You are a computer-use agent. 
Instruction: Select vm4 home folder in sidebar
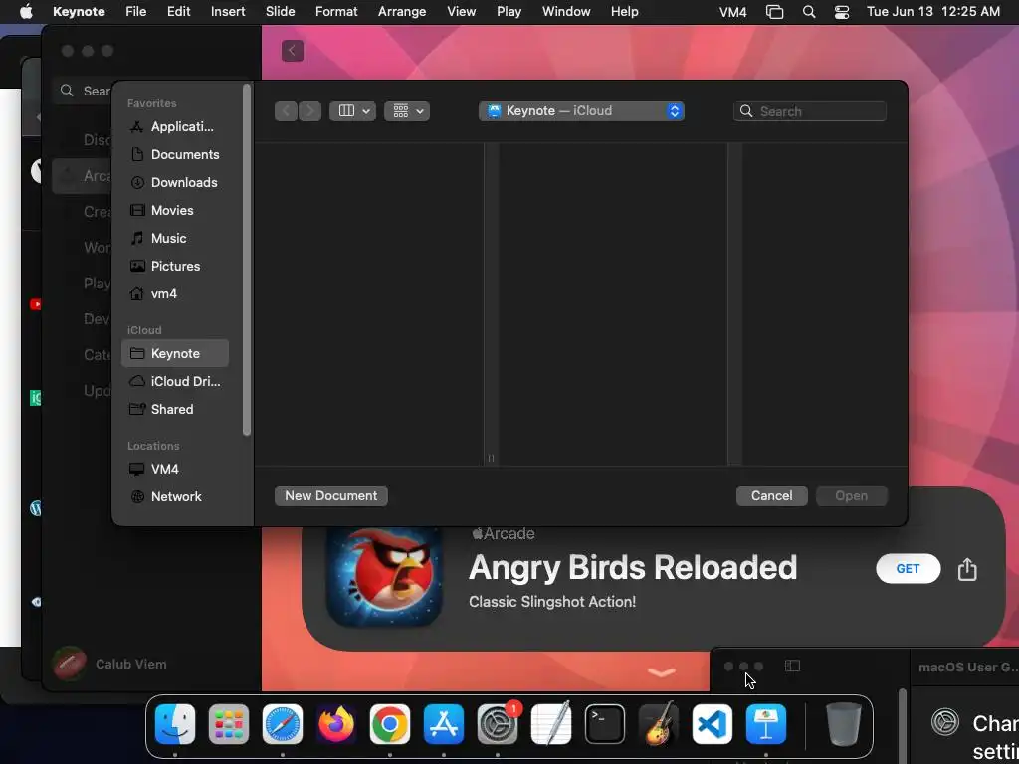(x=175, y=294)
